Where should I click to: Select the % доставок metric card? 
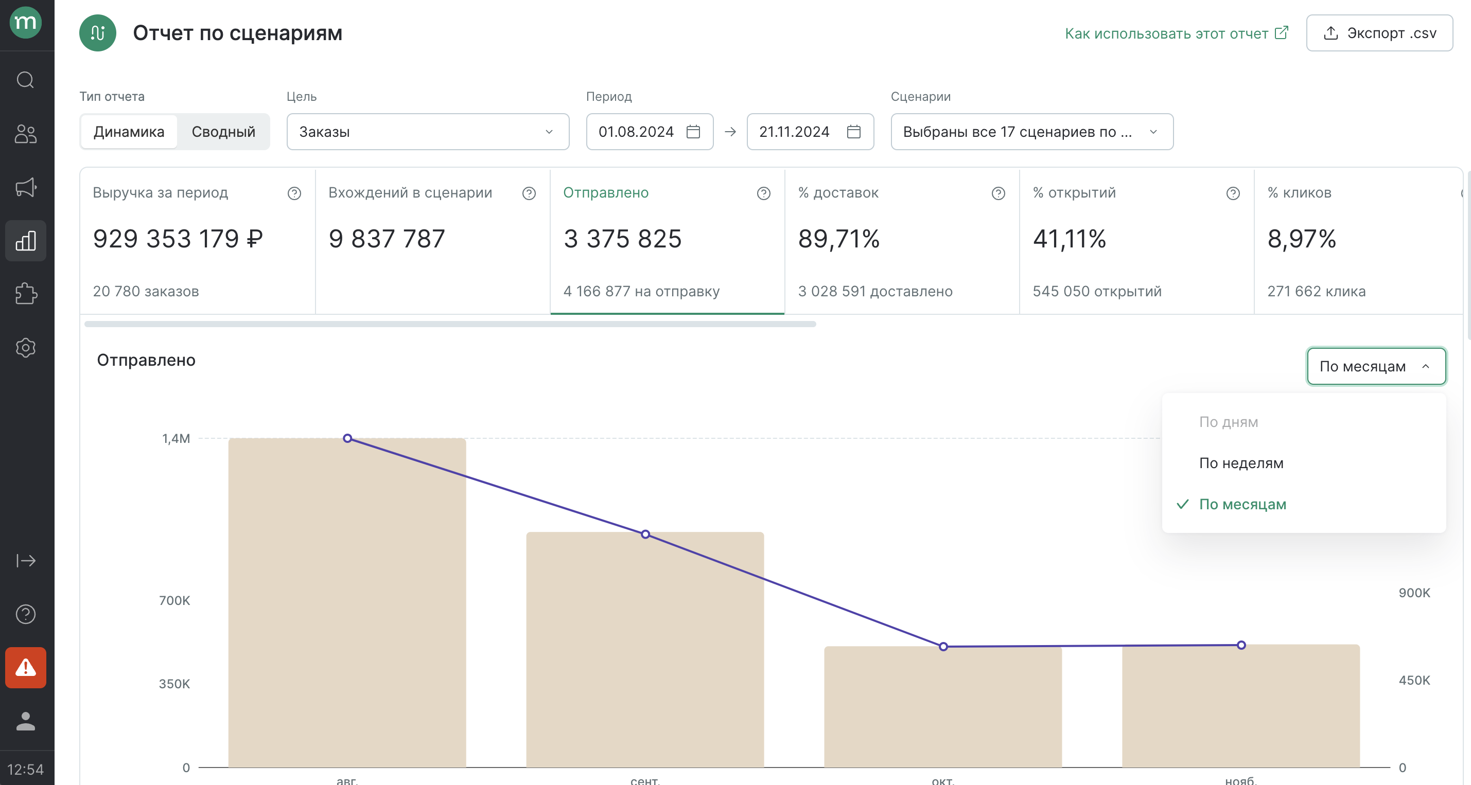pos(902,241)
